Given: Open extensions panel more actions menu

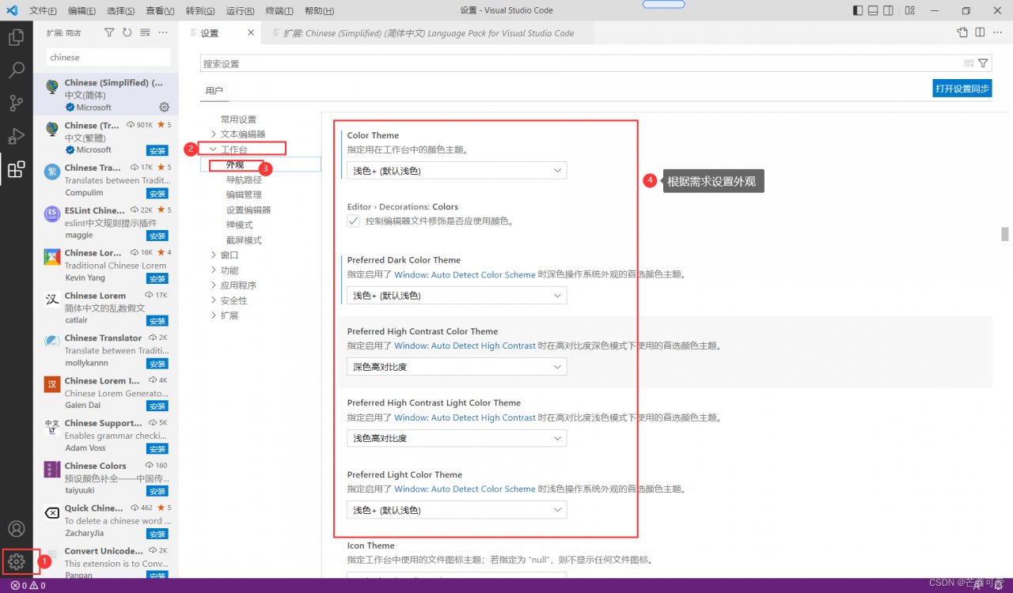Looking at the screenshot, I should point(163,32).
